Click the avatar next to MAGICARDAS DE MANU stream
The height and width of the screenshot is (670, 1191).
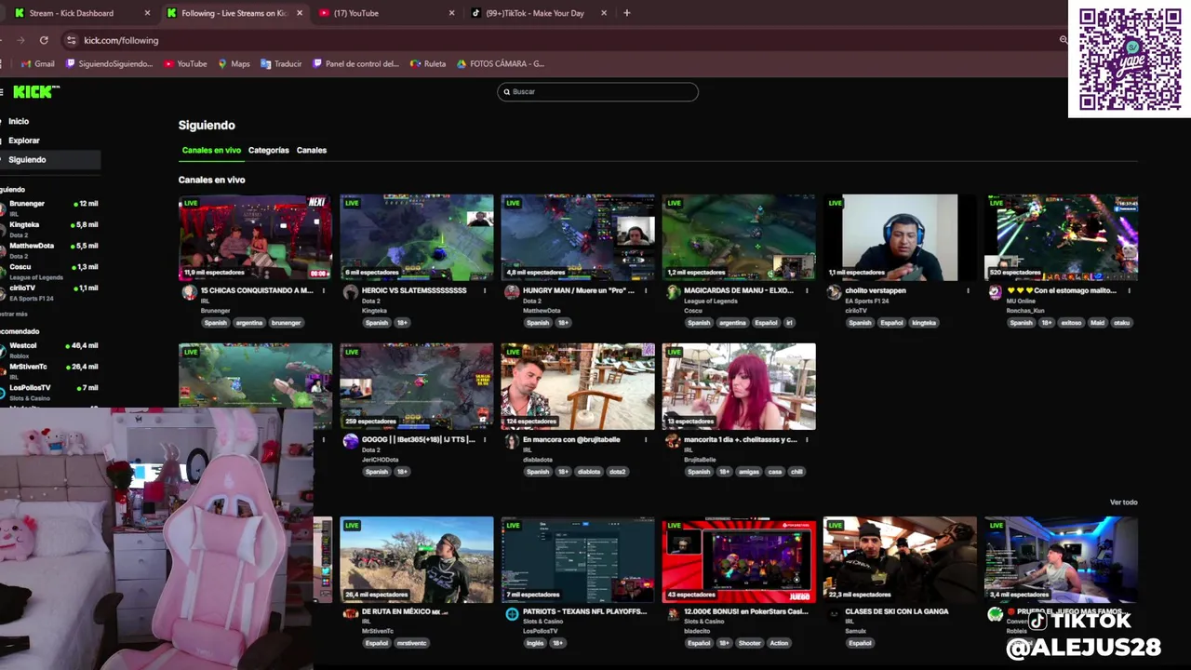[x=673, y=292]
